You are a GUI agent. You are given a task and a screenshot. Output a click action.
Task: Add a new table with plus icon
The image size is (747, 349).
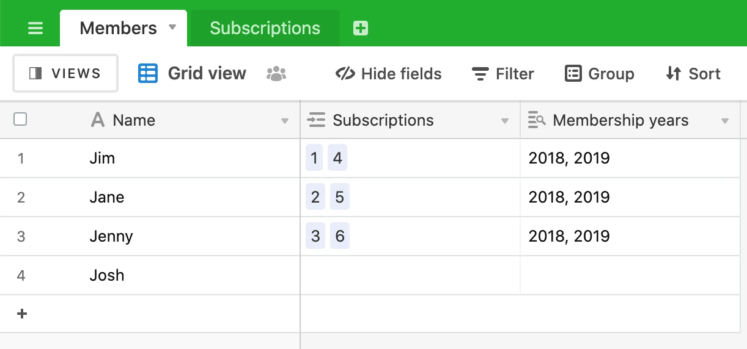361,28
